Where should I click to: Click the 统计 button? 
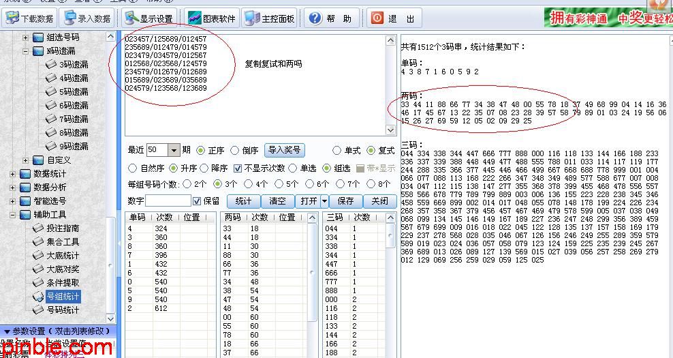point(243,200)
